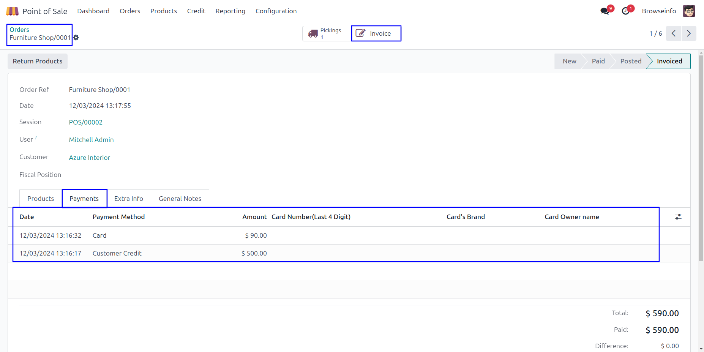Open the gear actions menu beside order name
This screenshot has width=704, height=352.
[x=76, y=38]
